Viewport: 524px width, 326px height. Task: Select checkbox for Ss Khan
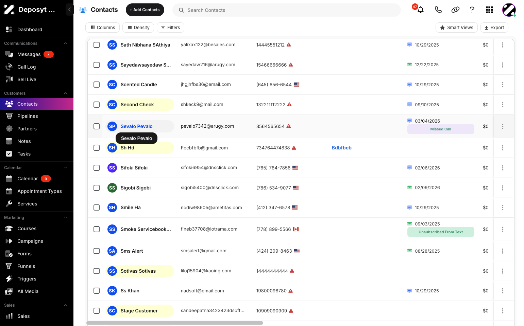[97, 291]
